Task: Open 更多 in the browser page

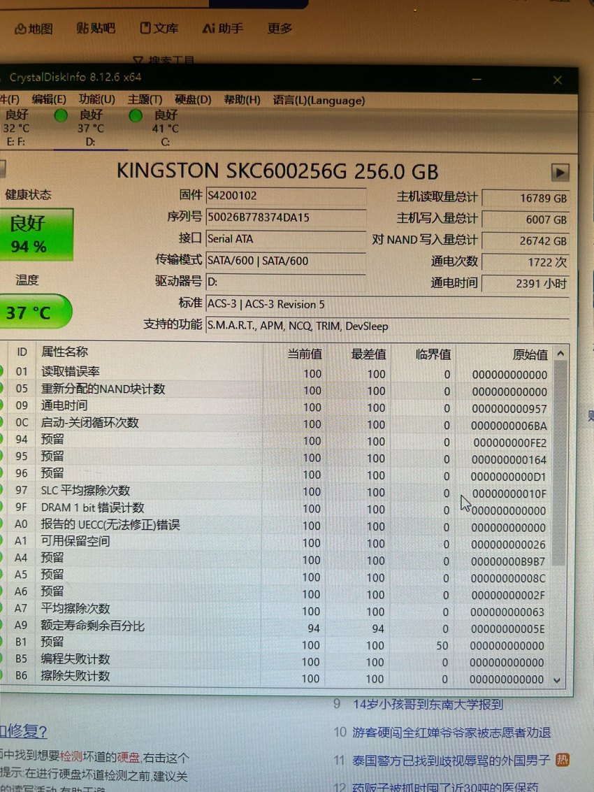Action: [x=280, y=28]
